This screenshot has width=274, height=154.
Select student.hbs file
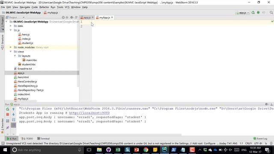coord(27,65)
